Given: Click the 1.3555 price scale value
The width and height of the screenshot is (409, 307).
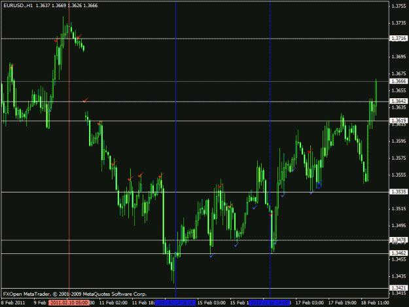Looking at the screenshot, I should point(399,175).
